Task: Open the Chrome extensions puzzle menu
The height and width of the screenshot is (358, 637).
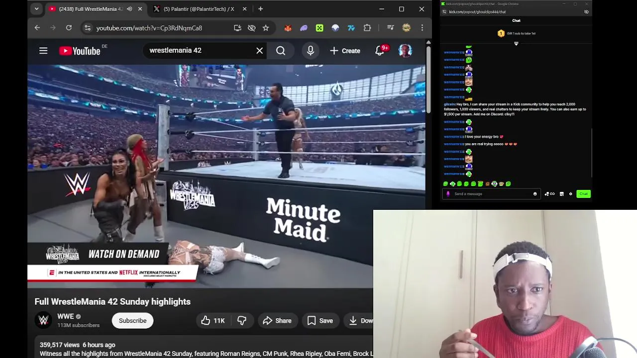Action: tap(367, 28)
